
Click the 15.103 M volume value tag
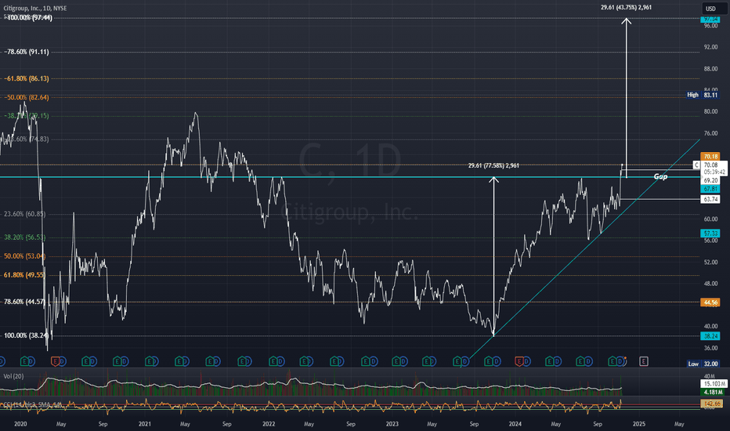click(714, 384)
